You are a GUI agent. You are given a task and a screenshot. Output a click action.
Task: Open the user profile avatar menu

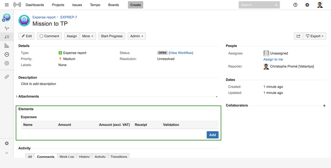(x=320, y=5)
